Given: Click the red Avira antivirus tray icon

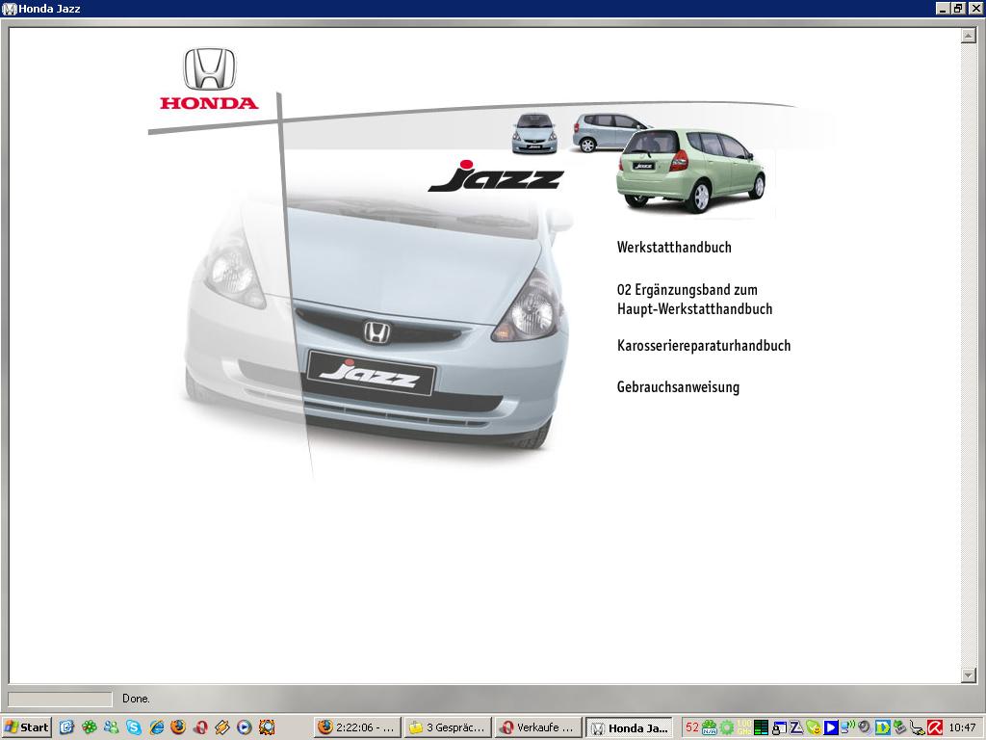Looking at the screenshot, I should click(934, 727).
